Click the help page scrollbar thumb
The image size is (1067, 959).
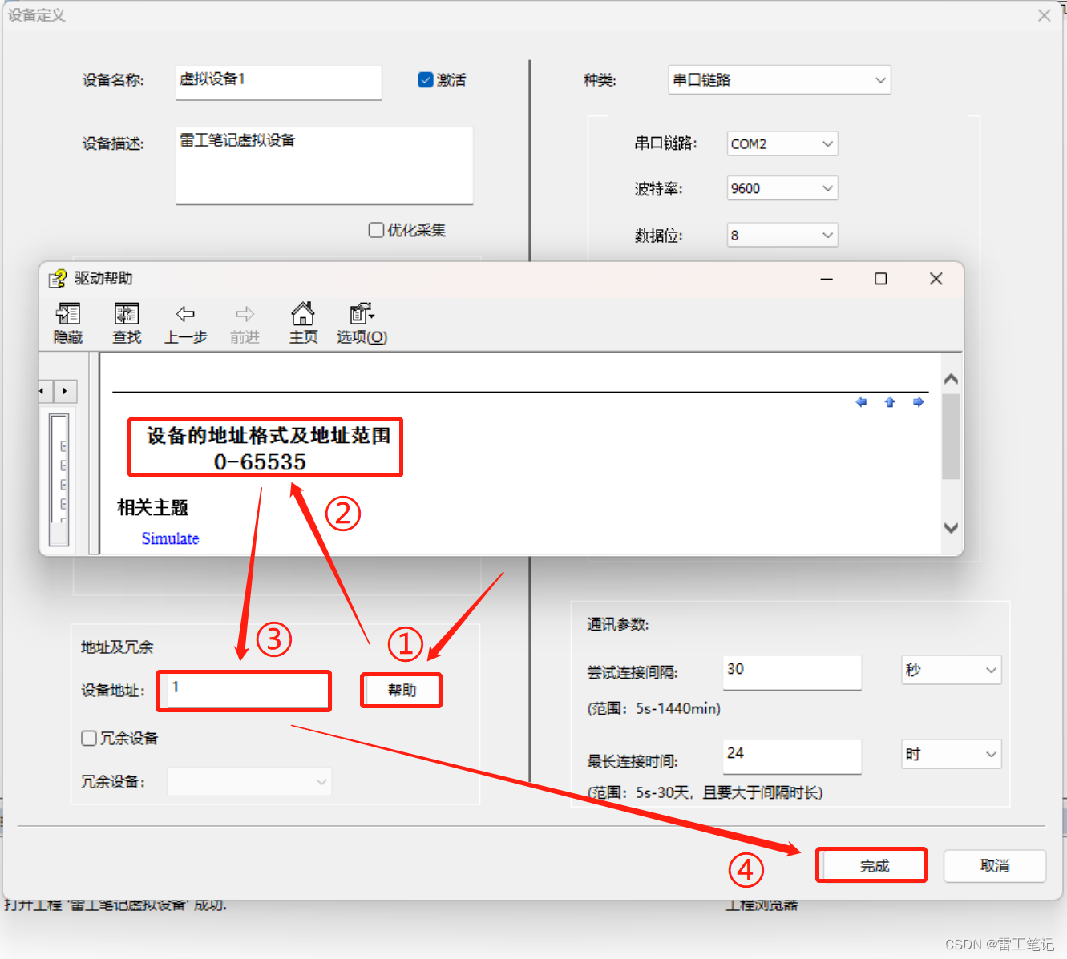[951, 436]
